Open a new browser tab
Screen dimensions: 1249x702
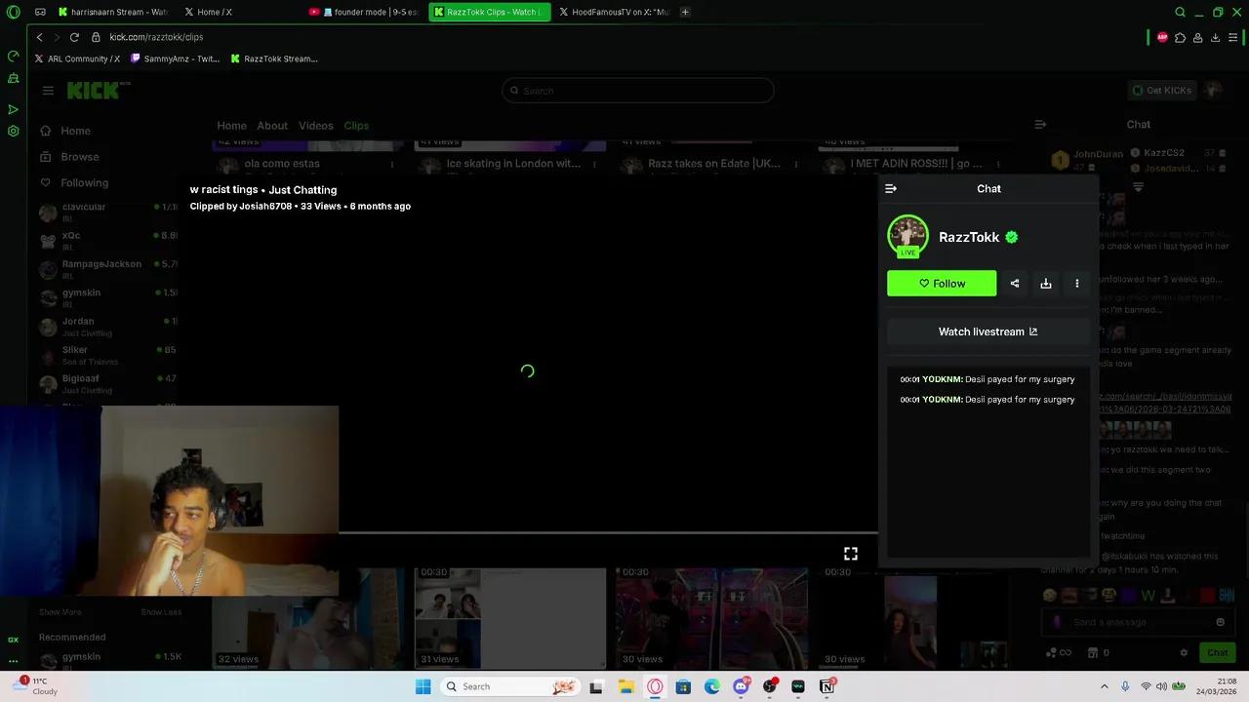click(685, 12)
